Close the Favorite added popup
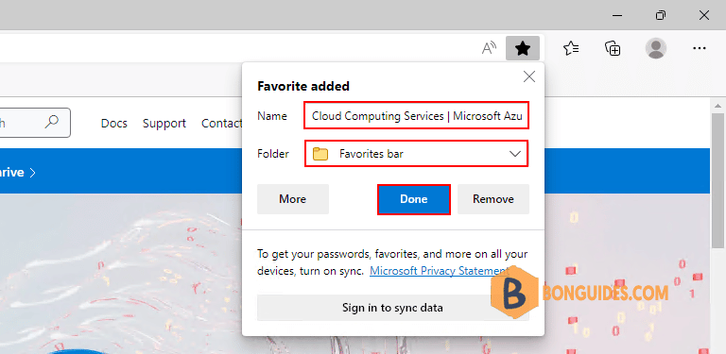Screen dimensions: 726x354 (528, 76)
